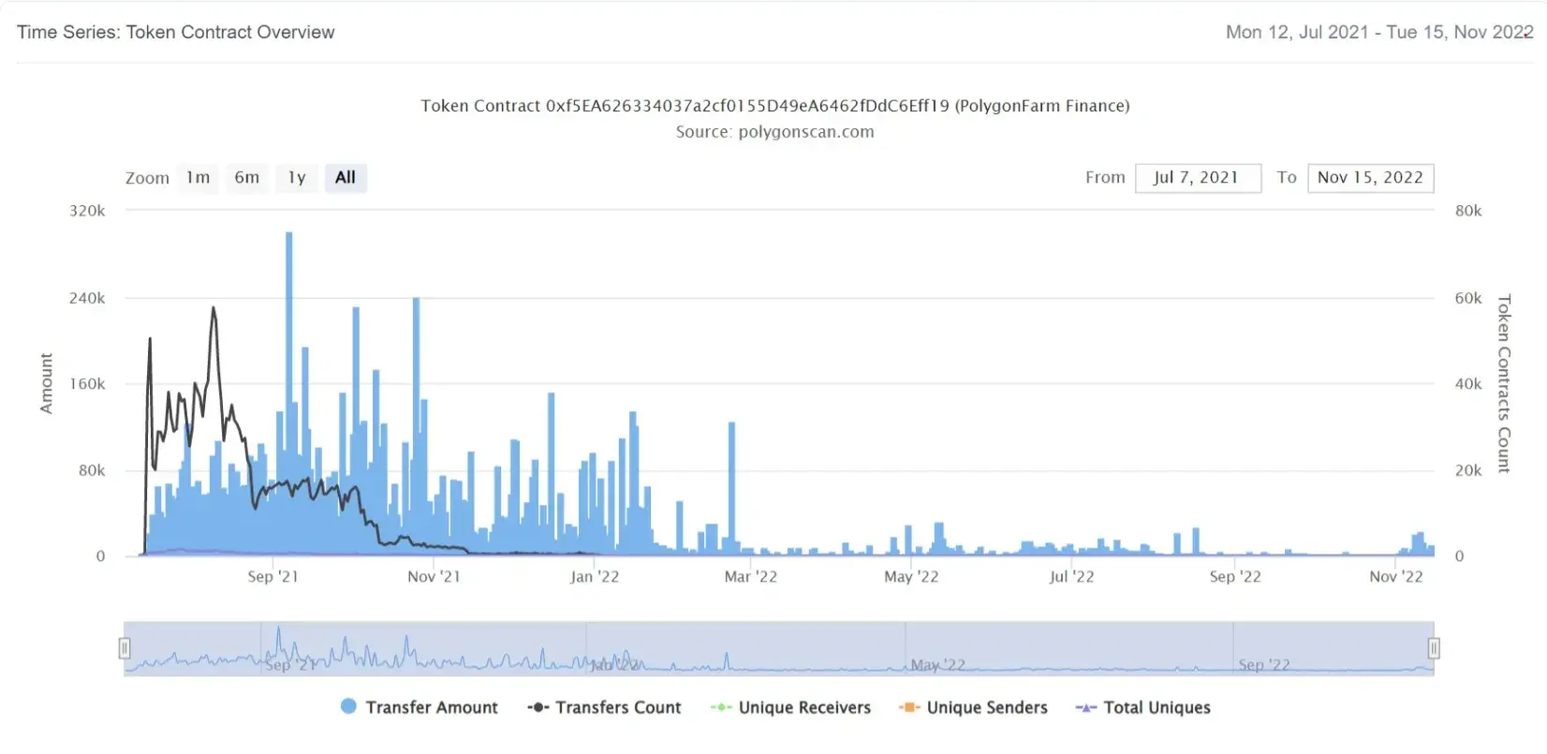Click the right navigator range handle

1434,648
